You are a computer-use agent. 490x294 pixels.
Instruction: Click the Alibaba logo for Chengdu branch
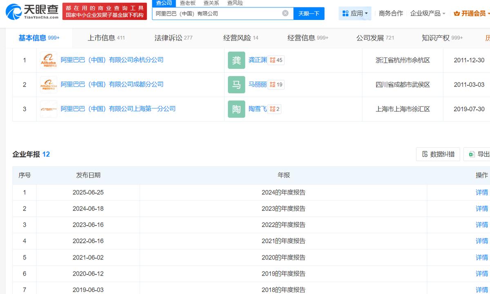[x=49, y=85]
